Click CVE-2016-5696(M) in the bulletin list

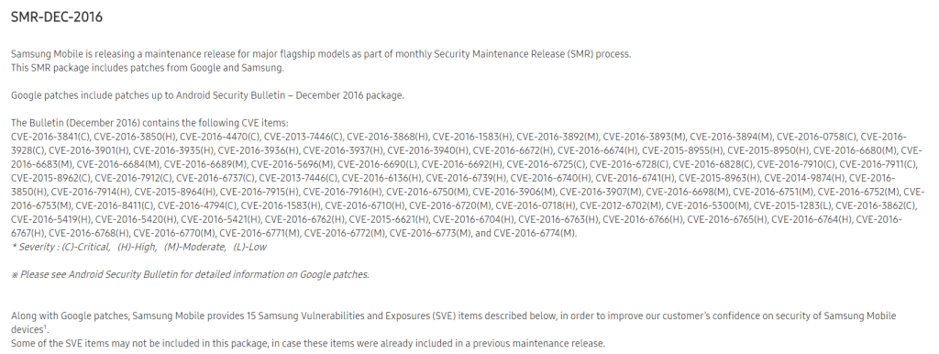pos(293,164)
